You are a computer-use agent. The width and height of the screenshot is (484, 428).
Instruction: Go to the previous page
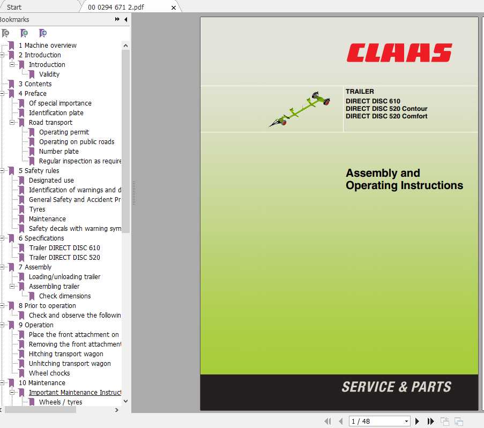point(341,421)
